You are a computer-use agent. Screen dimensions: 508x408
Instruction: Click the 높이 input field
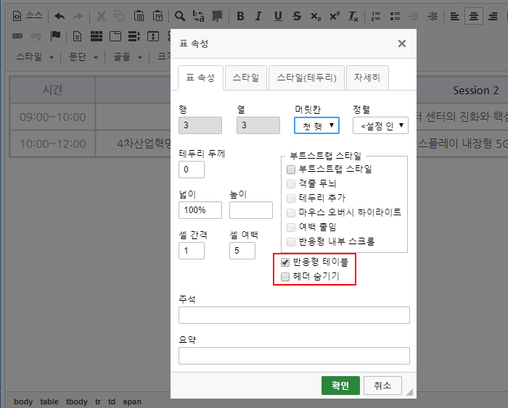coord(251,210)
